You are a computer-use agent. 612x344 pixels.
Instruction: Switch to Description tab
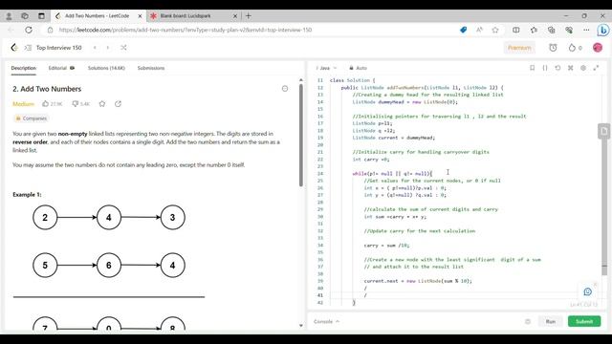(x=23, y=68)
